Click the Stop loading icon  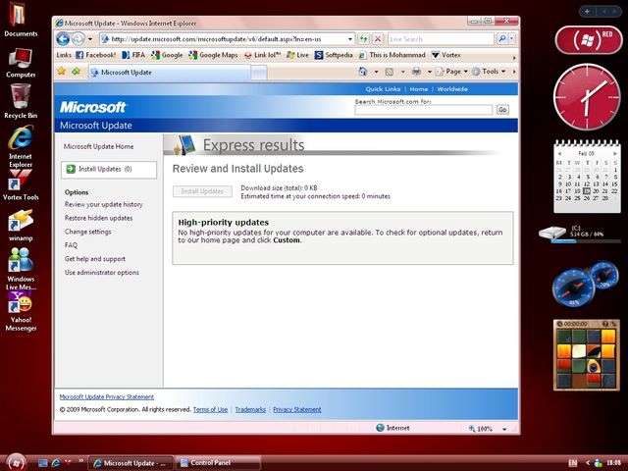[377, 38]
